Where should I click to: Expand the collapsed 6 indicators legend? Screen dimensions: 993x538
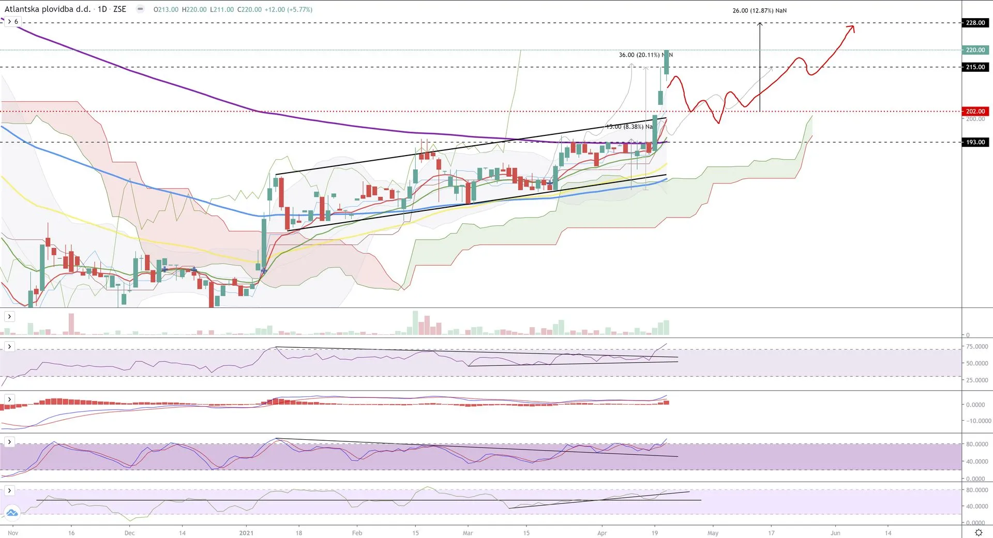pyautogui.click(x=13, y=21)
